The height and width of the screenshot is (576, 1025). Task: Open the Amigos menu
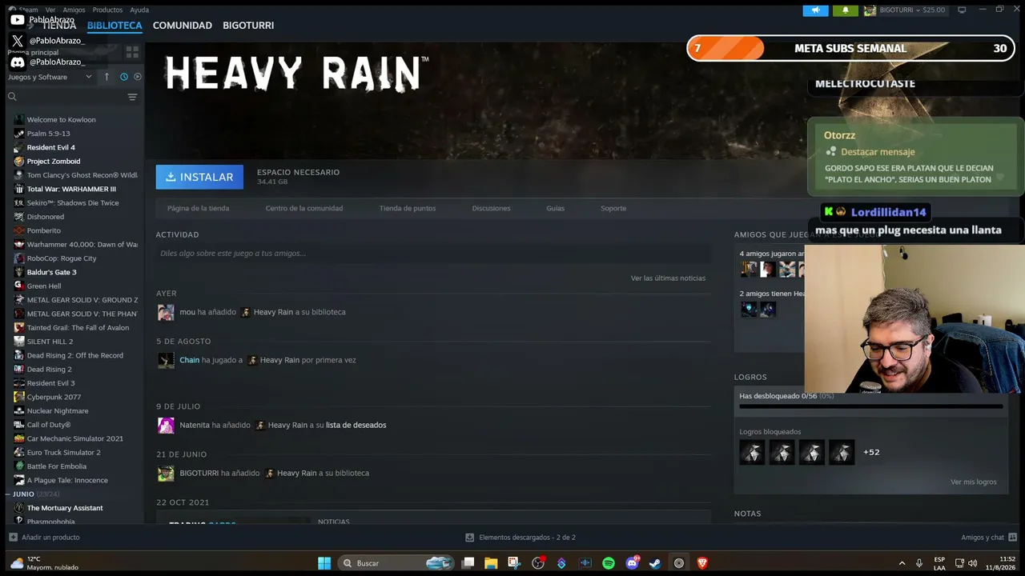coord(74,10)
